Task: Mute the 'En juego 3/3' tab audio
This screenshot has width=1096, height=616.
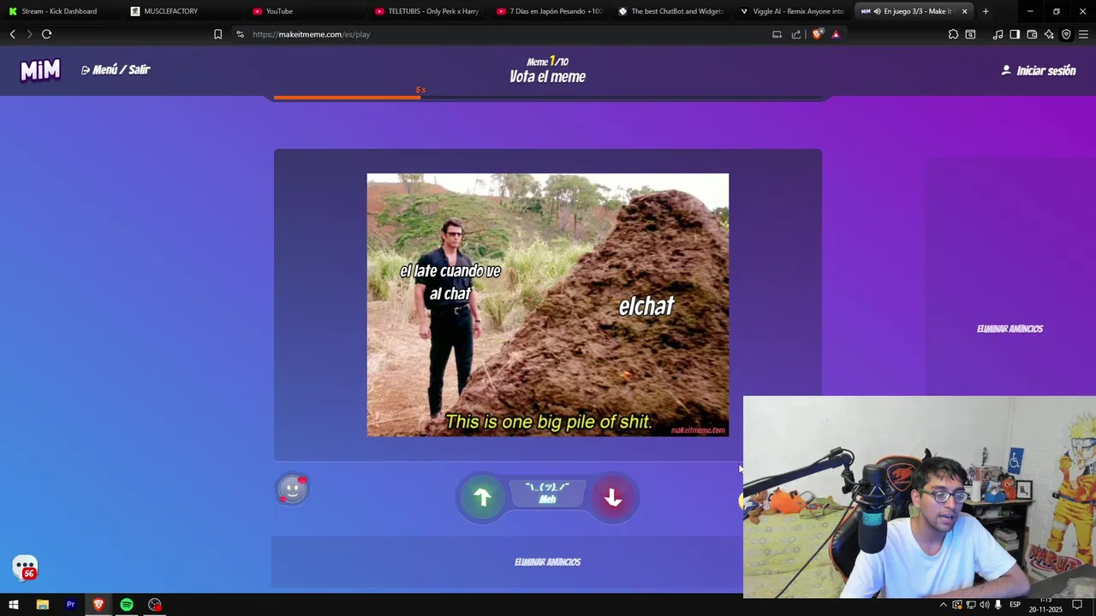Action: click(877, 11)
